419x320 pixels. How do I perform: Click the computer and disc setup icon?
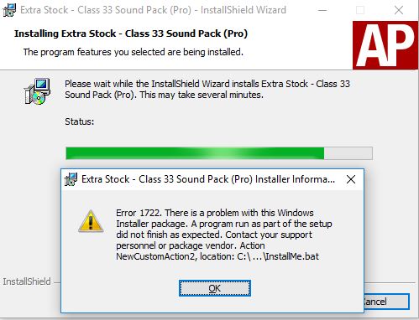pos(37,91)
